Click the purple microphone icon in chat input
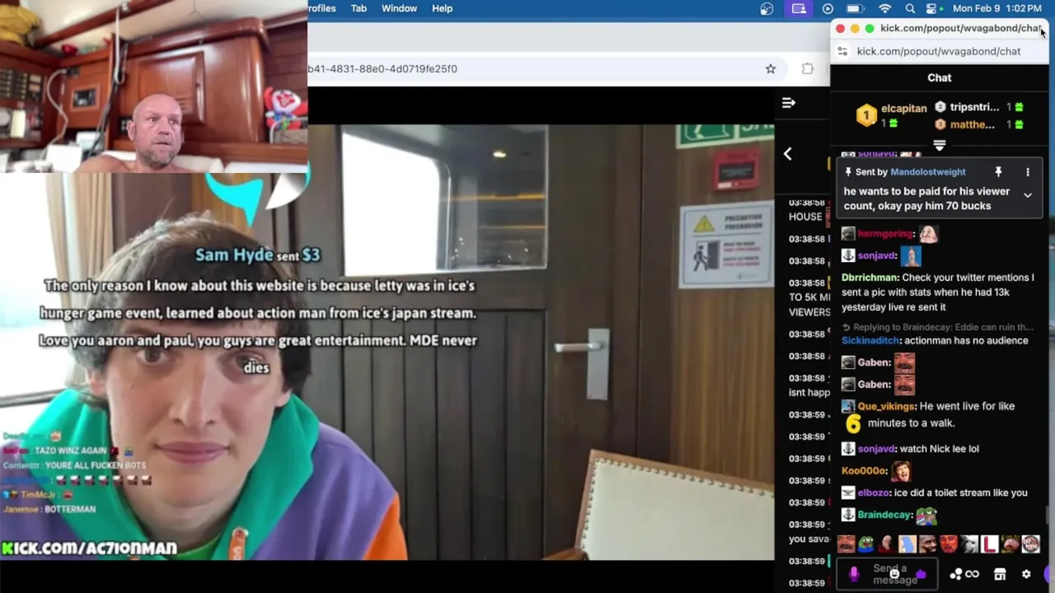The image size is (1055, 593). [854, 573]
